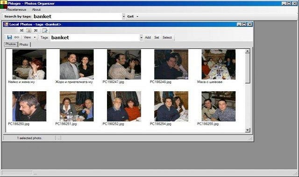Click the edit notes icon with pencil
299x177 pixels.
[45, 30]
